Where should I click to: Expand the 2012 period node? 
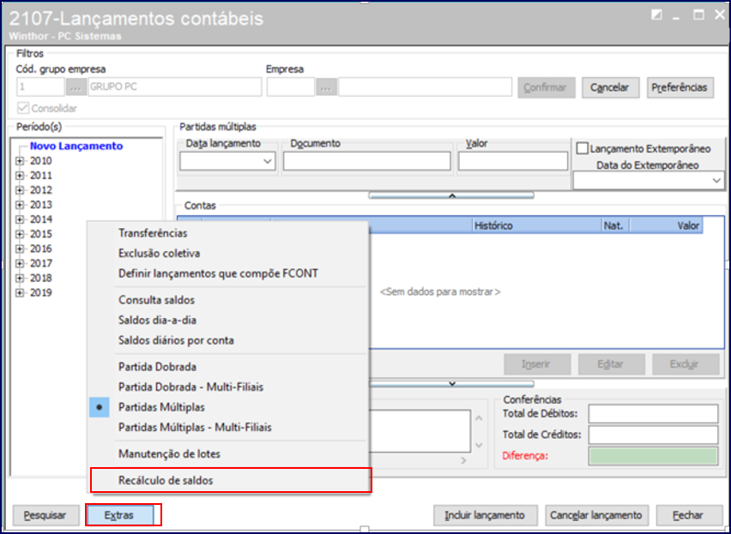click(20, 190)
